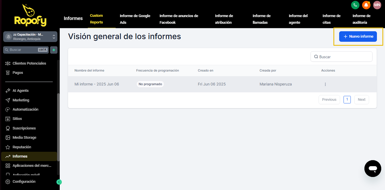Open the Informe de auditoría tab
The width and height of the screenshot is (385, 190).
(362, 19)
